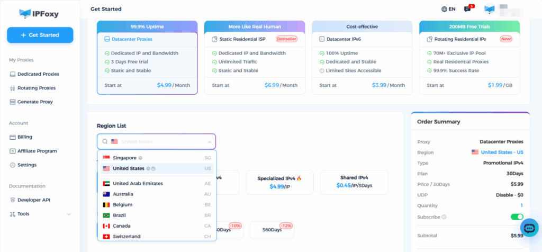Select the plan with -10% discount
542x252 pixels.
(x=230, y=230)
